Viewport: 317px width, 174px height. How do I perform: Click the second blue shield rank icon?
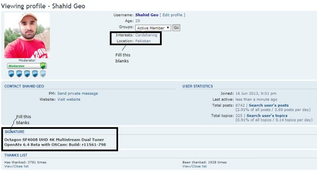click(19, 74)
